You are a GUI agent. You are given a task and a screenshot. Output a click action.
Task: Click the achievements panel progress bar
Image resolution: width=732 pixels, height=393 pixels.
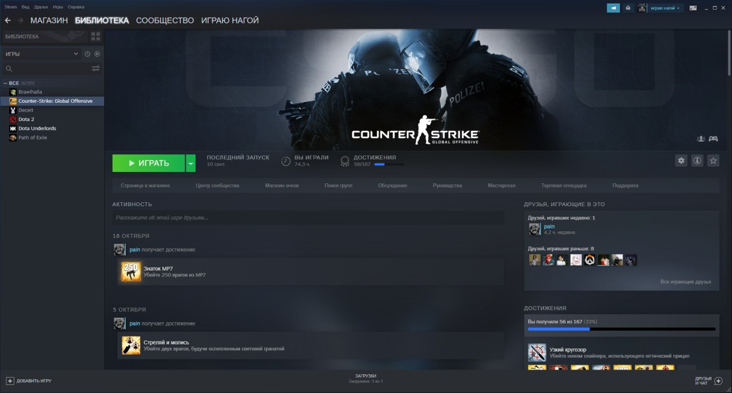[622, 329]
